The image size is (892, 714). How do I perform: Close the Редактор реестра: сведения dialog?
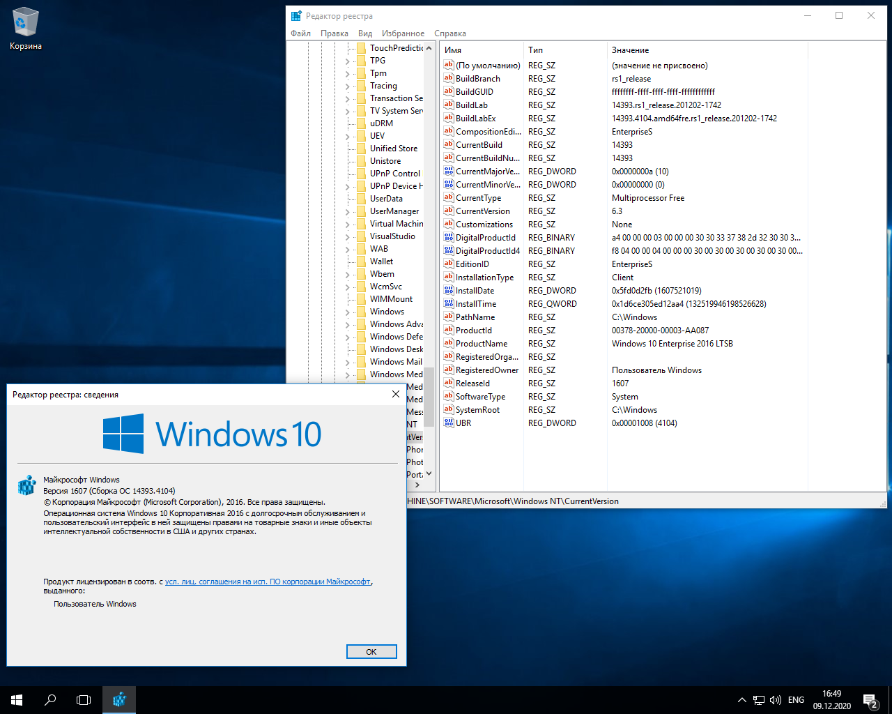coord(396,394)
